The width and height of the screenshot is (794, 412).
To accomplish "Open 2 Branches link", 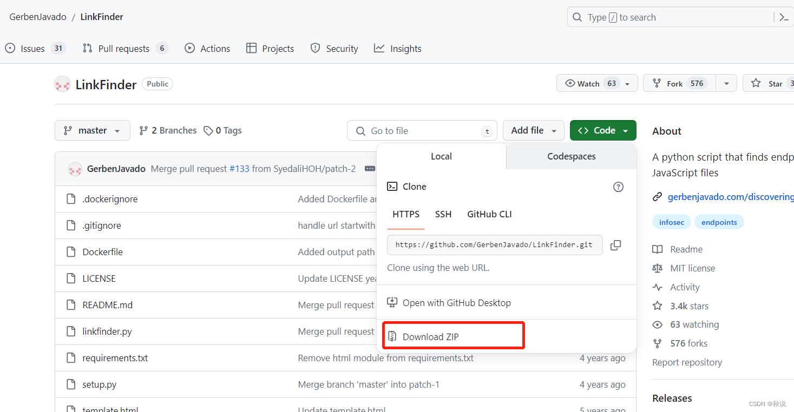I will 168,130.
